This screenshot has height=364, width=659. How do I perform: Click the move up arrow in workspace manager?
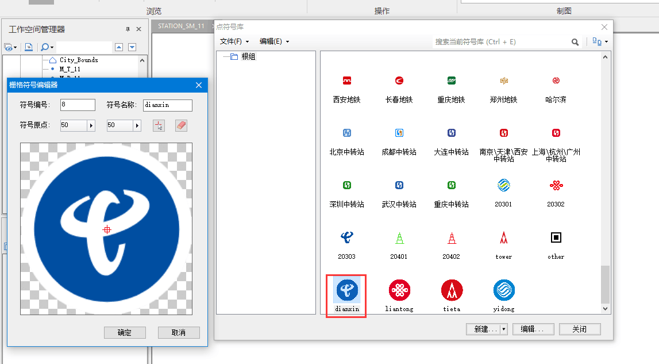pos(119,47)
